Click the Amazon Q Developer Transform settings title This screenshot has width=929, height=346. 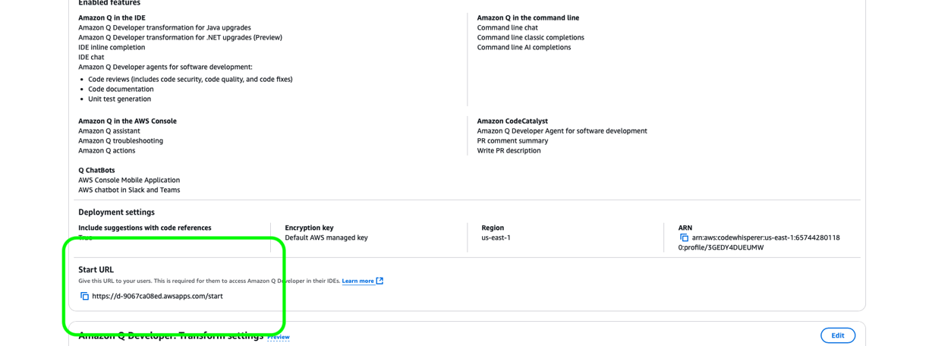(x=171, y=335)
